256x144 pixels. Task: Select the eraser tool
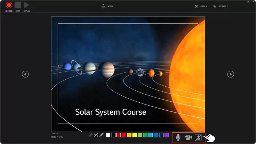tap(90, 135)
